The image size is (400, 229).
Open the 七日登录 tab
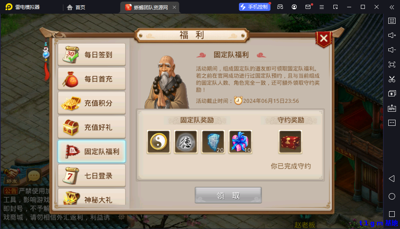pyautogui.click(x=92, y=176)
